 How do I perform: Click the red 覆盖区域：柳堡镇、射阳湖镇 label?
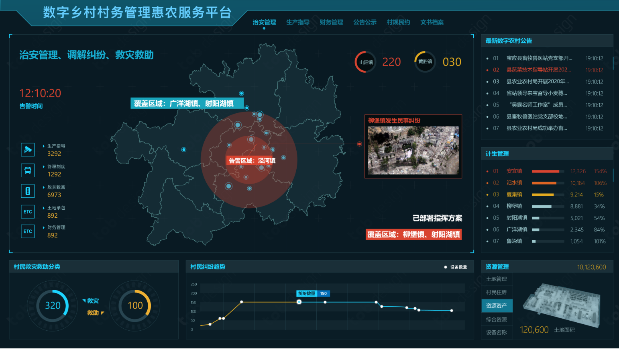pyautogui.click(x=413, y=234)
